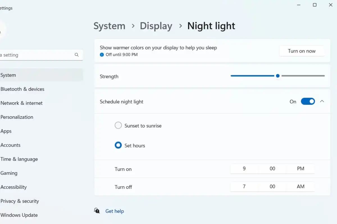This screenshot has height=224, width=337.
Task: Go back to Display via breadcrumb
Action: [156, 26]
